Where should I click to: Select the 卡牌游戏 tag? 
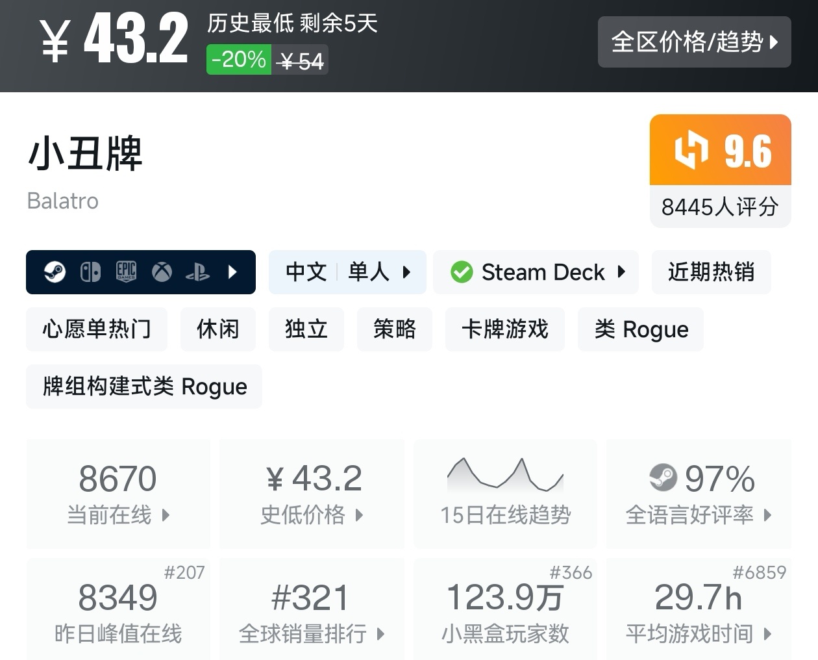click(505, 329)
